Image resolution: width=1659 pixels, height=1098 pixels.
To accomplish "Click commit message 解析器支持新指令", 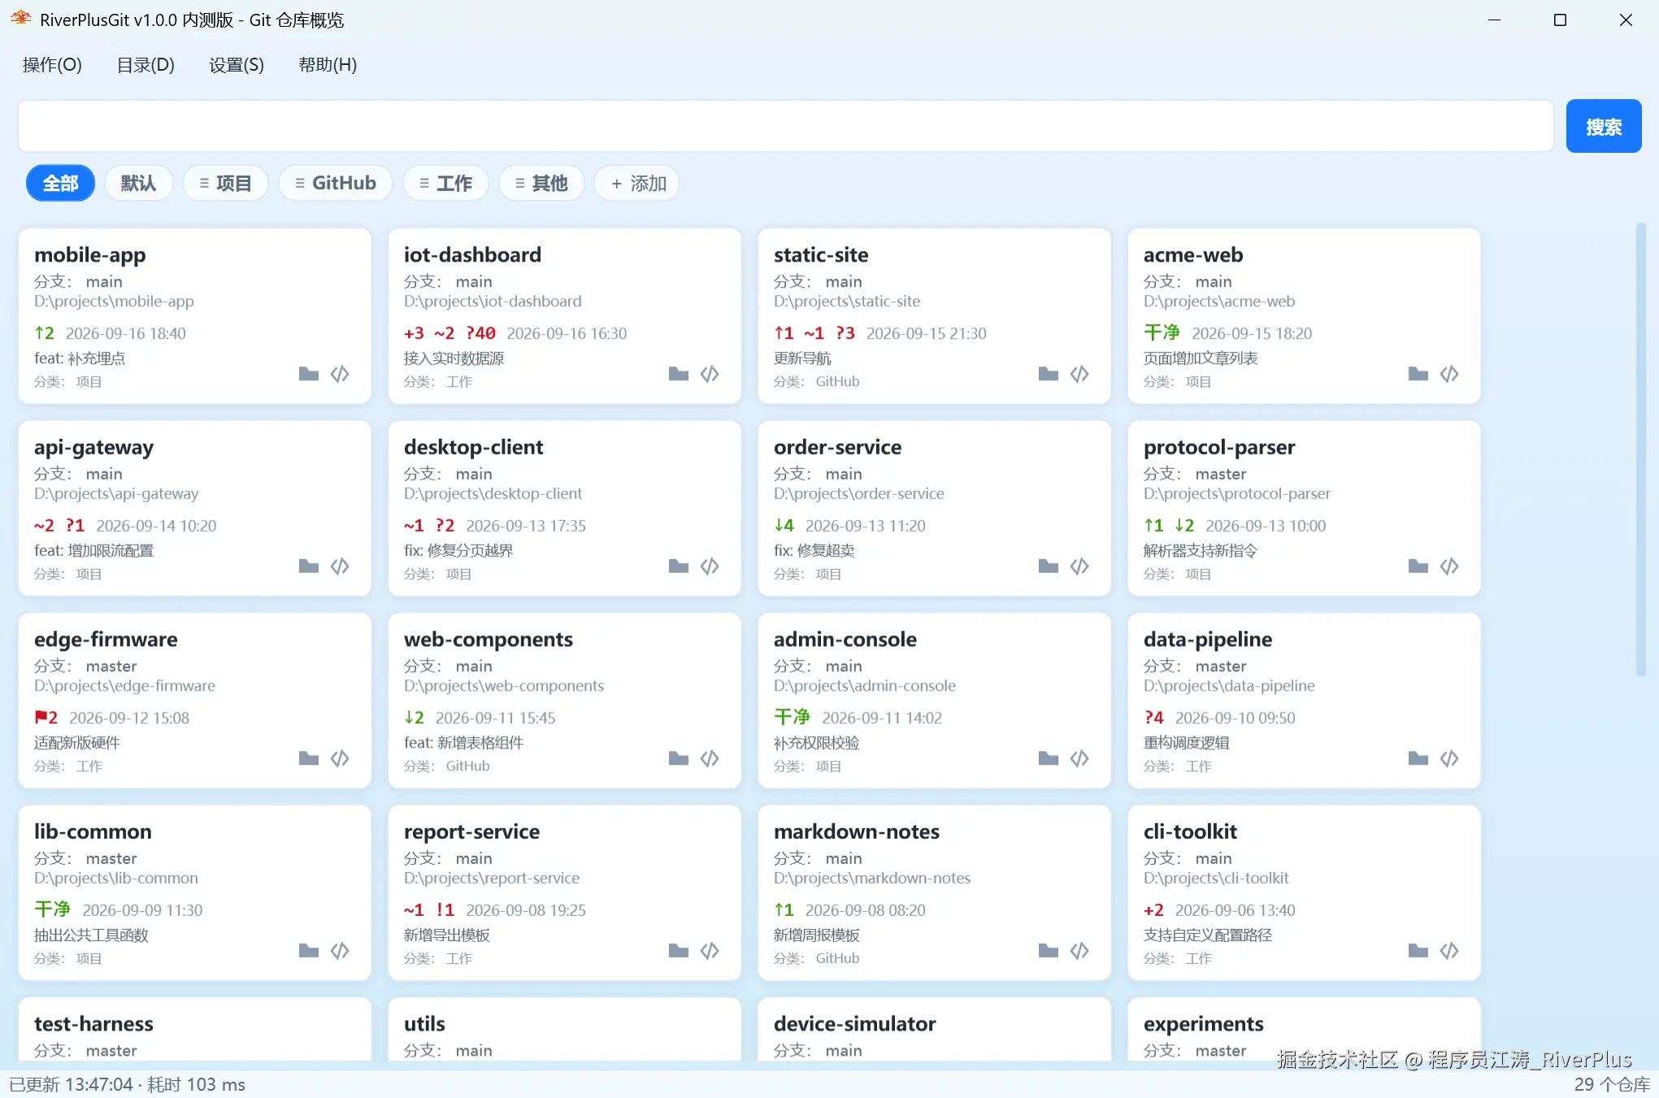I will pyautogui.click(x=1200, y=550).
